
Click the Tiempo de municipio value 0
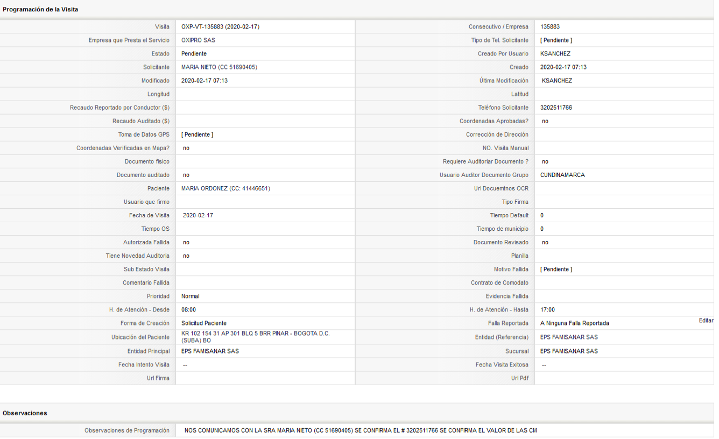tap(542, 229)
